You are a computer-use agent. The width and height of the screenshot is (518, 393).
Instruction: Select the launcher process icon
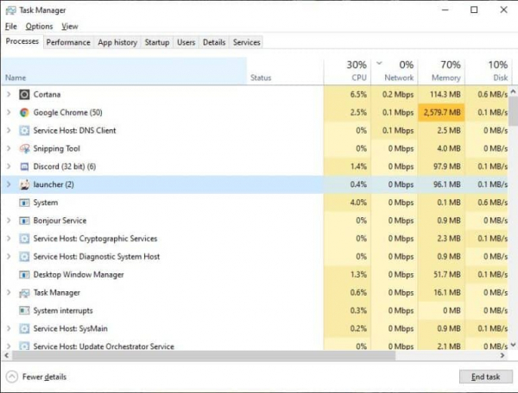24,184
